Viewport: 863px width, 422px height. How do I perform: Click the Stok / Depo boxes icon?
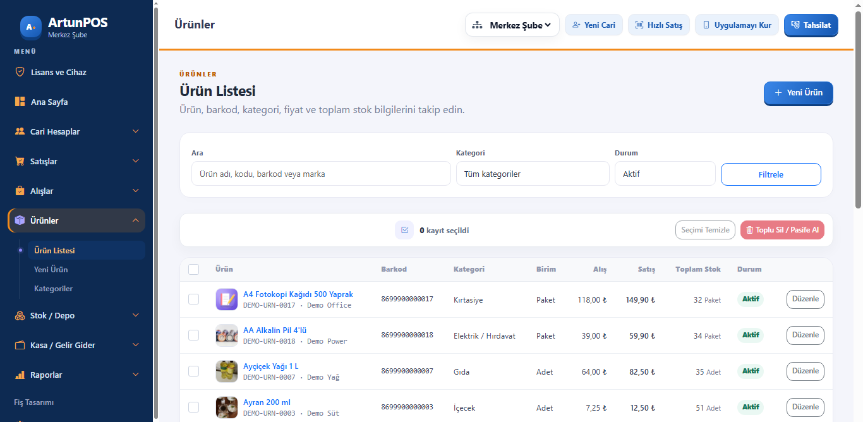(20, 315)
